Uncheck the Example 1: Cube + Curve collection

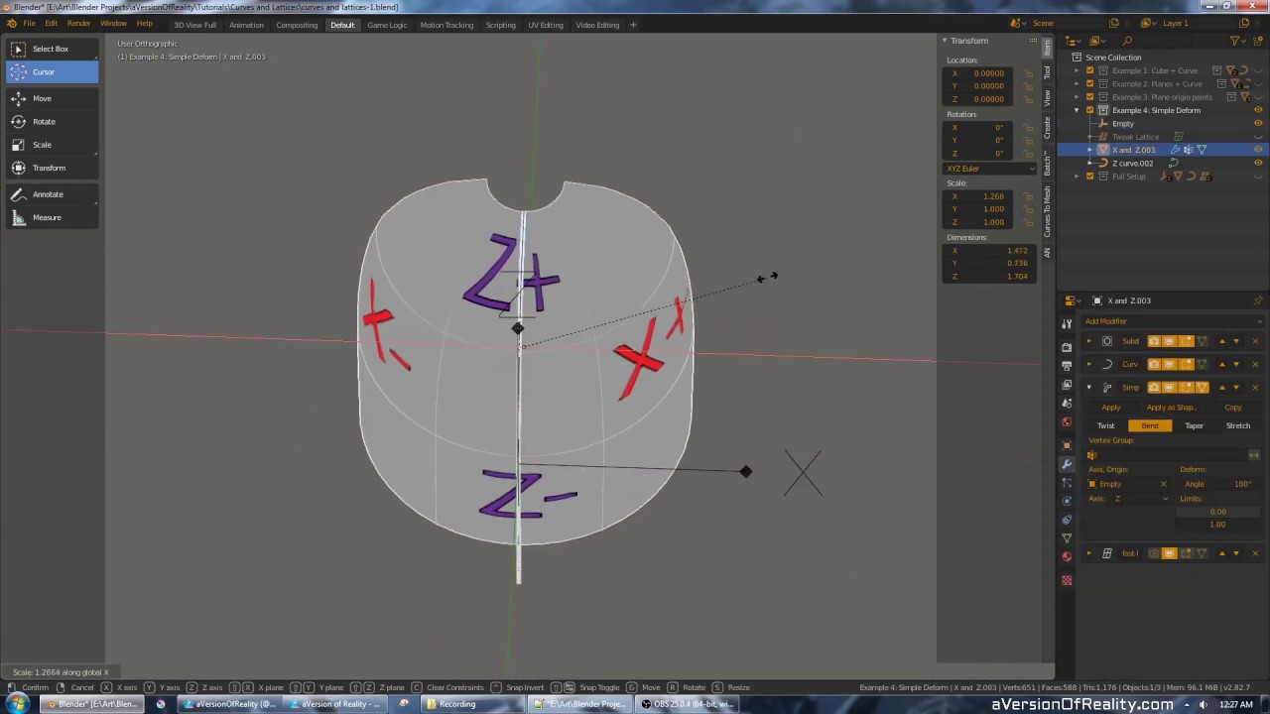coord(1090,70)
